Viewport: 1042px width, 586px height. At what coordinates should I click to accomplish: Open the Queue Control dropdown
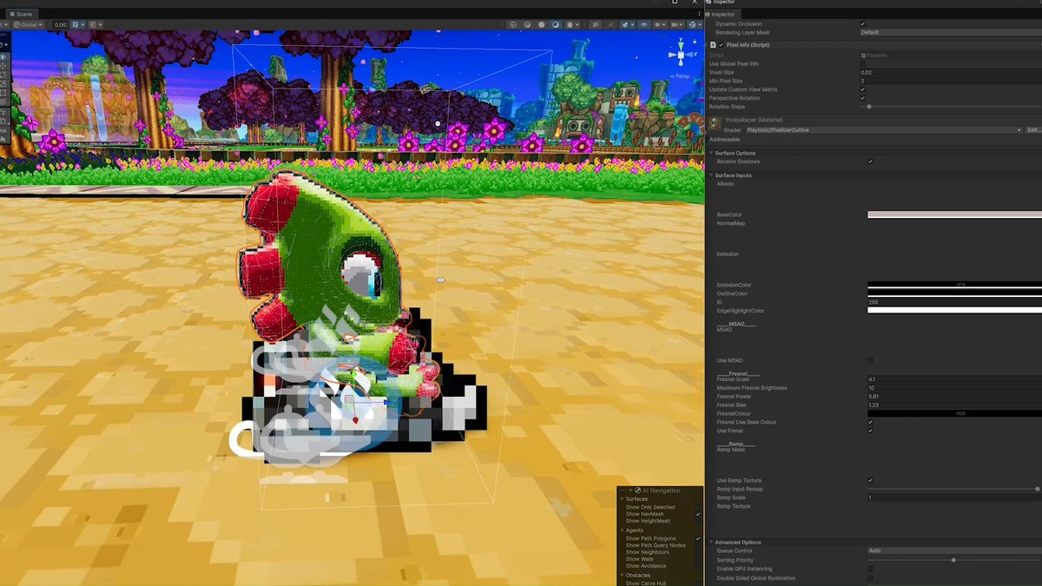tap(953, 550)
